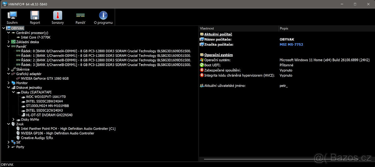Open the MSI MS-7752 link

tap(291, 44)
